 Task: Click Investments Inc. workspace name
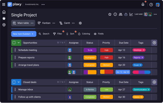(32, 5)
